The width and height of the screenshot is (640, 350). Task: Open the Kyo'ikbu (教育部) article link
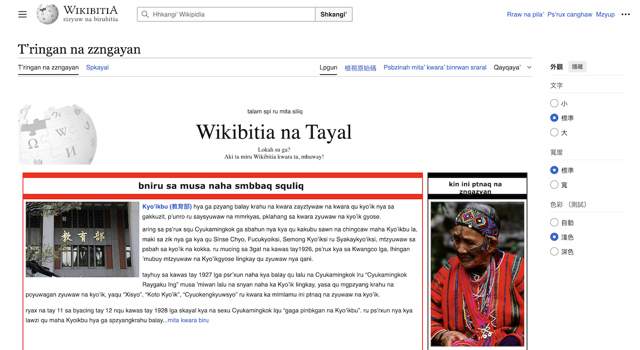click(166, 206)
